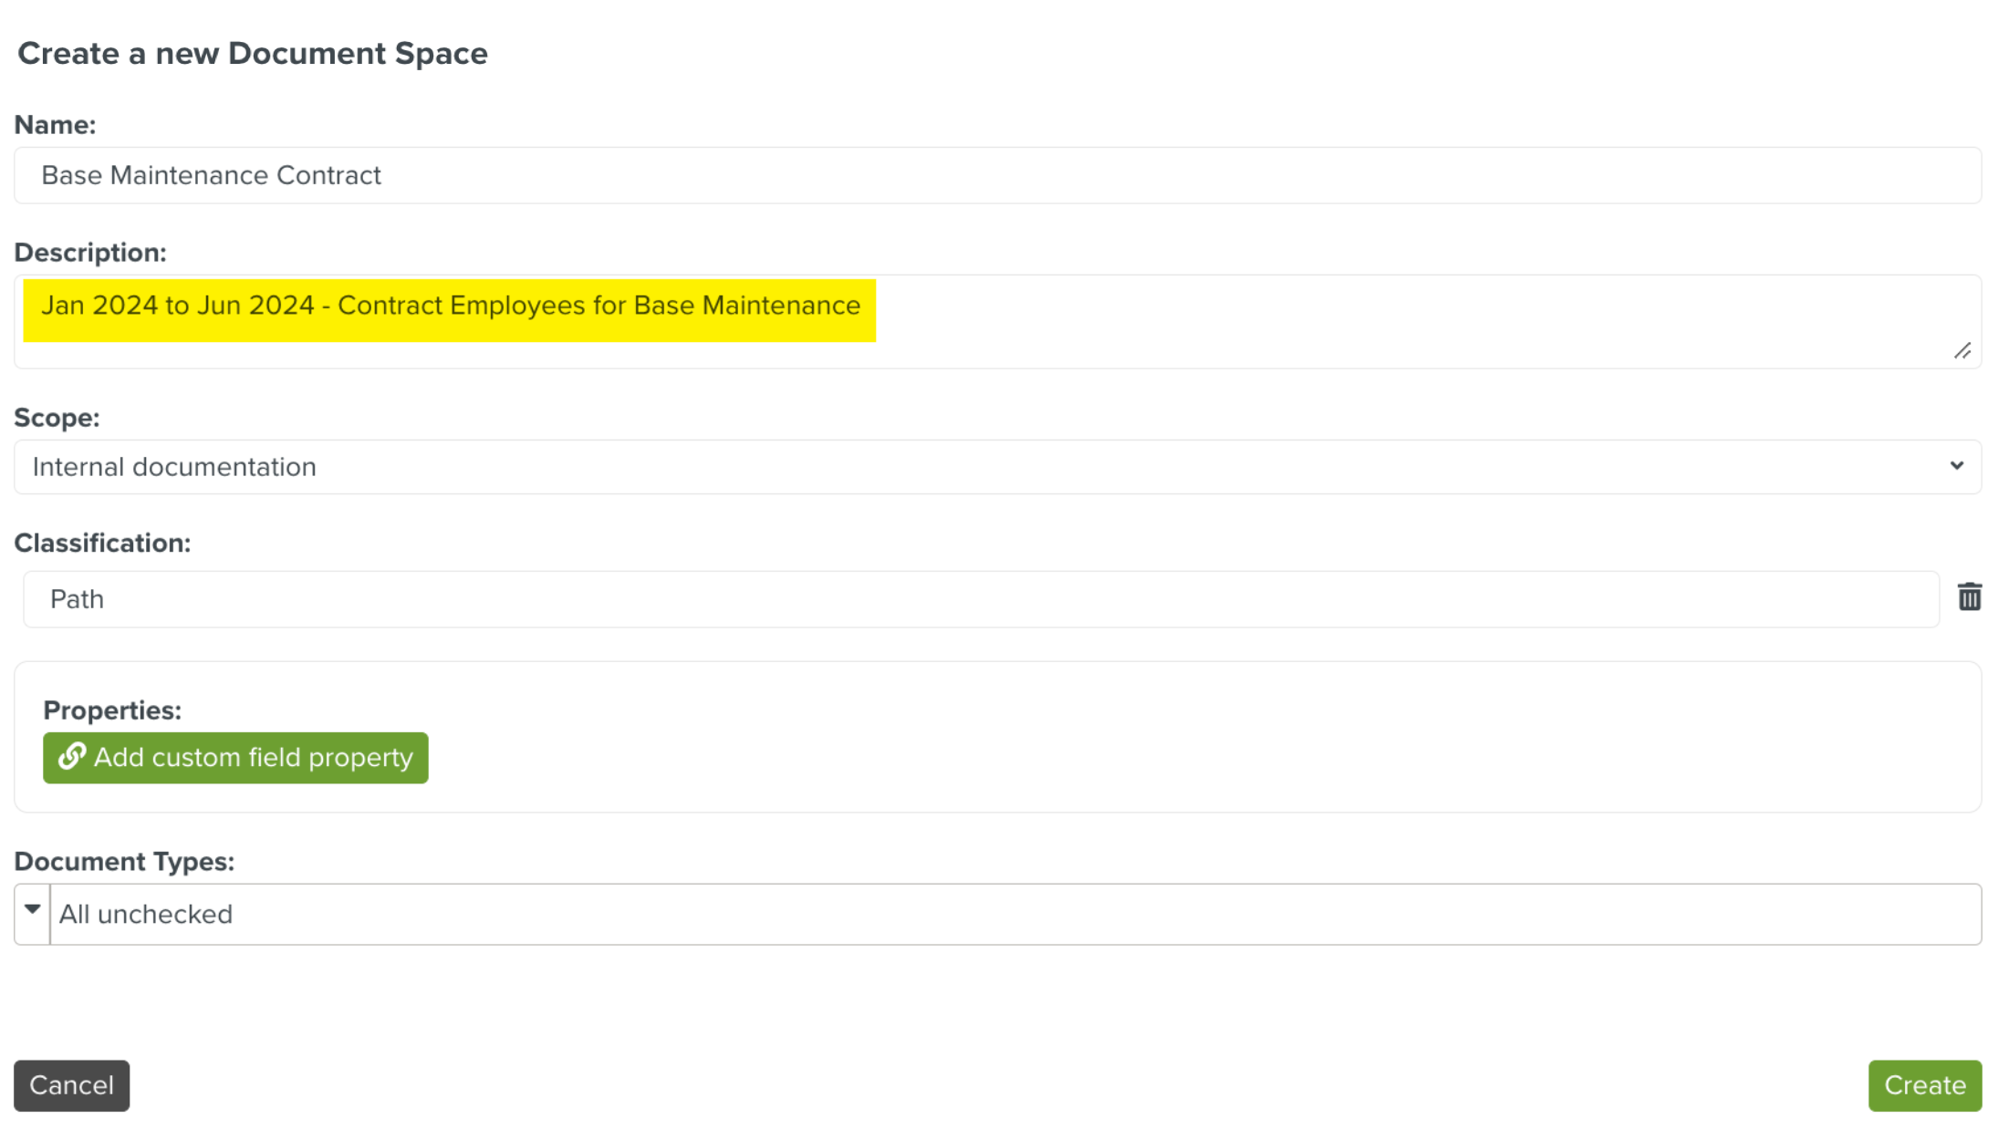Select the Internal documentation scope box
The image size is (1998, 1129).
(912, 467)
